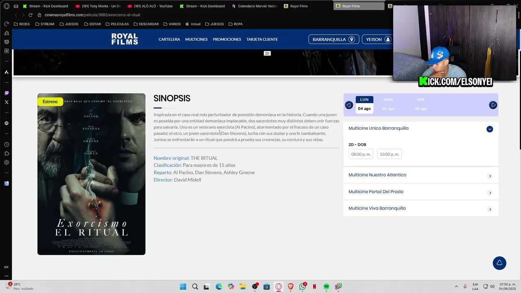The height and width of the screenshot is (293, 521).
Task: Open Extensions cube icon in sidebar
Action: tap(7, 153)
